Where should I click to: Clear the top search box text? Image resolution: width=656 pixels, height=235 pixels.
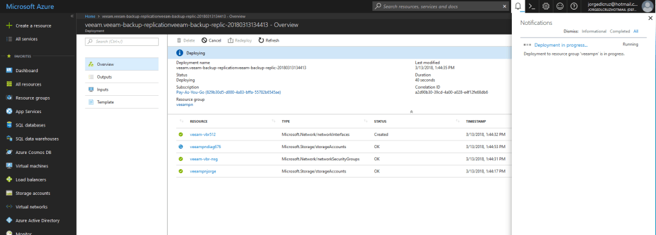(x=504, y=6)
